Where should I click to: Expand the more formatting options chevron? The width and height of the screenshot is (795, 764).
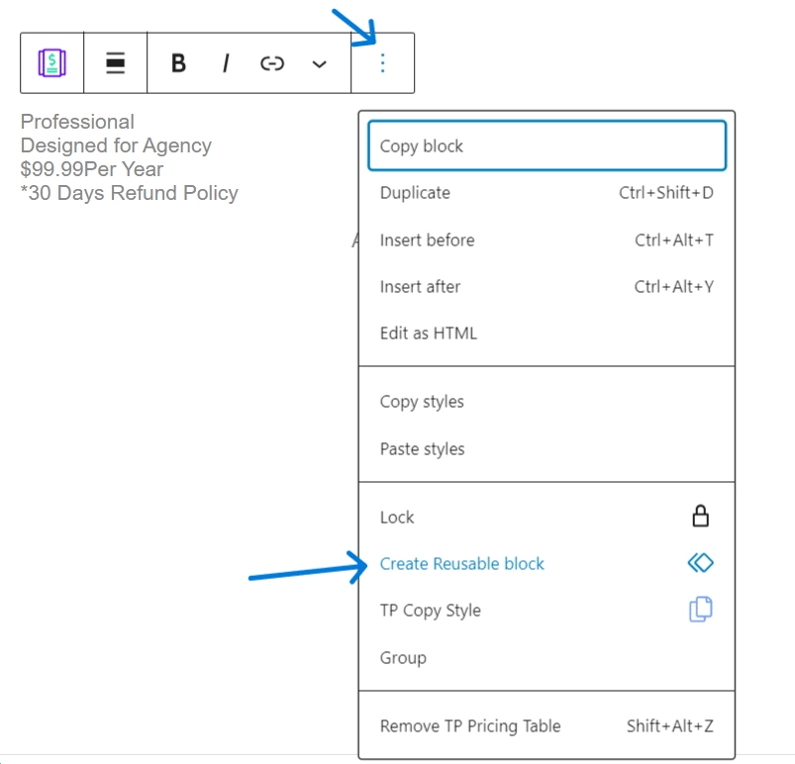[x=319, y=63]
